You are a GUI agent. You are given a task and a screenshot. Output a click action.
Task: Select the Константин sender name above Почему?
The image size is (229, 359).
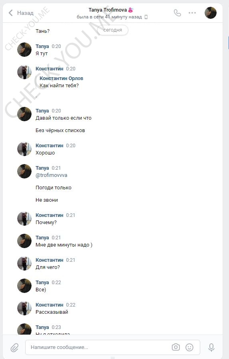[50, 215]
